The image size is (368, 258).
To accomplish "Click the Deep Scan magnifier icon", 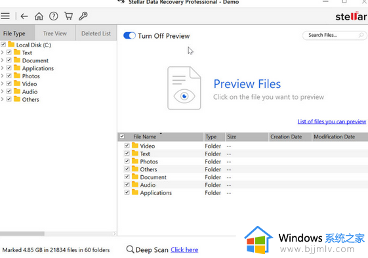I will coord(130,249).
